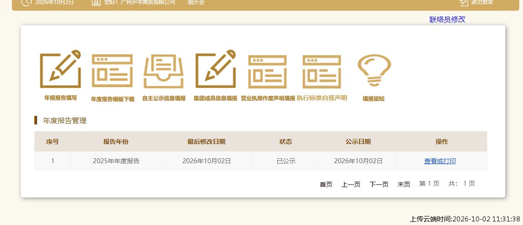Viewport: 523px width, 225px height.
Task: Click the 公示日期 column header
Action: click(x=358, y=142)
